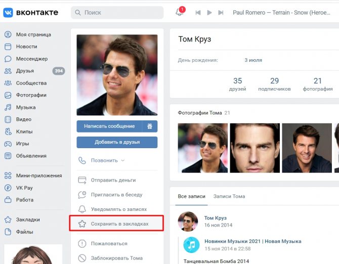Viewport: 339px width, 264px height.
Task: Open Tom Cruise's large profile photo
Action: 117,75
